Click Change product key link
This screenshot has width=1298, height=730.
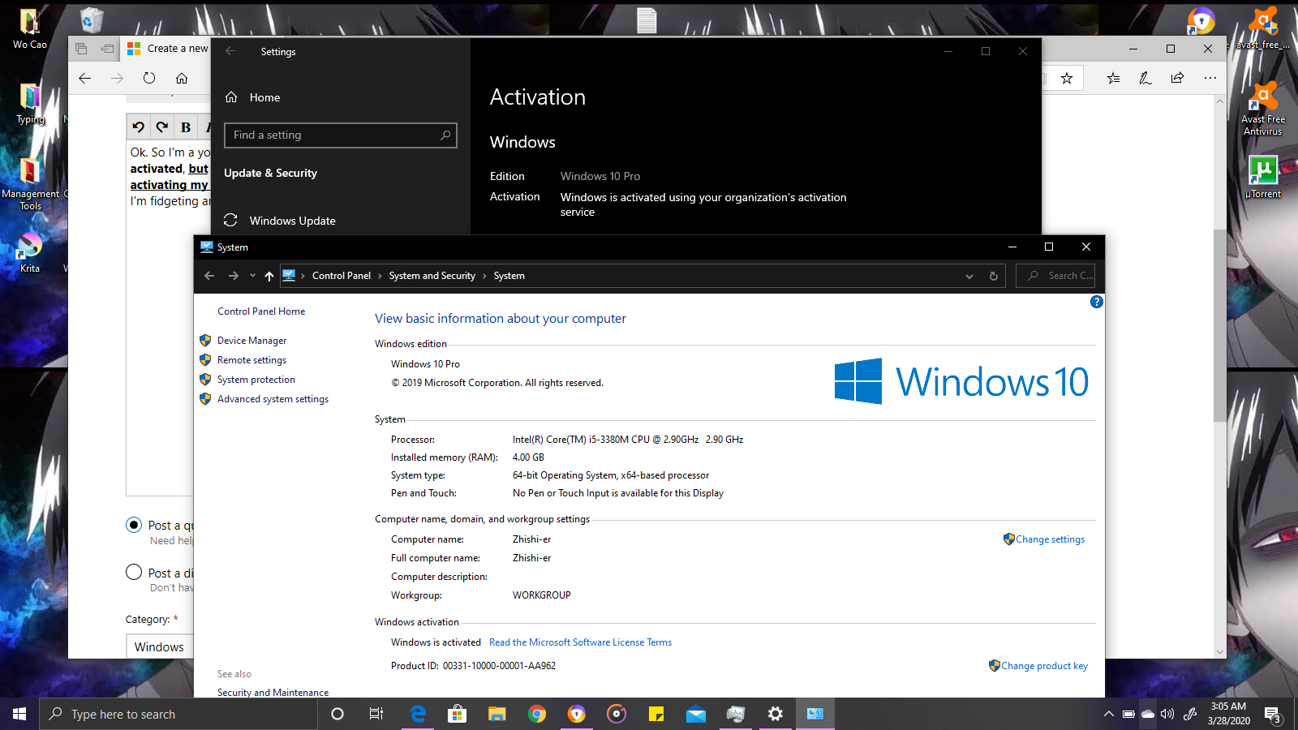(1044, 666)
